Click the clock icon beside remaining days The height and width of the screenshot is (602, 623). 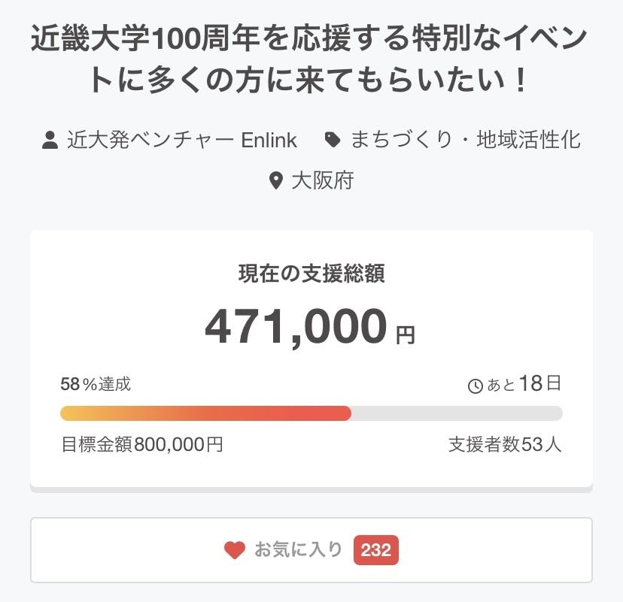click(x=476, y=386)
